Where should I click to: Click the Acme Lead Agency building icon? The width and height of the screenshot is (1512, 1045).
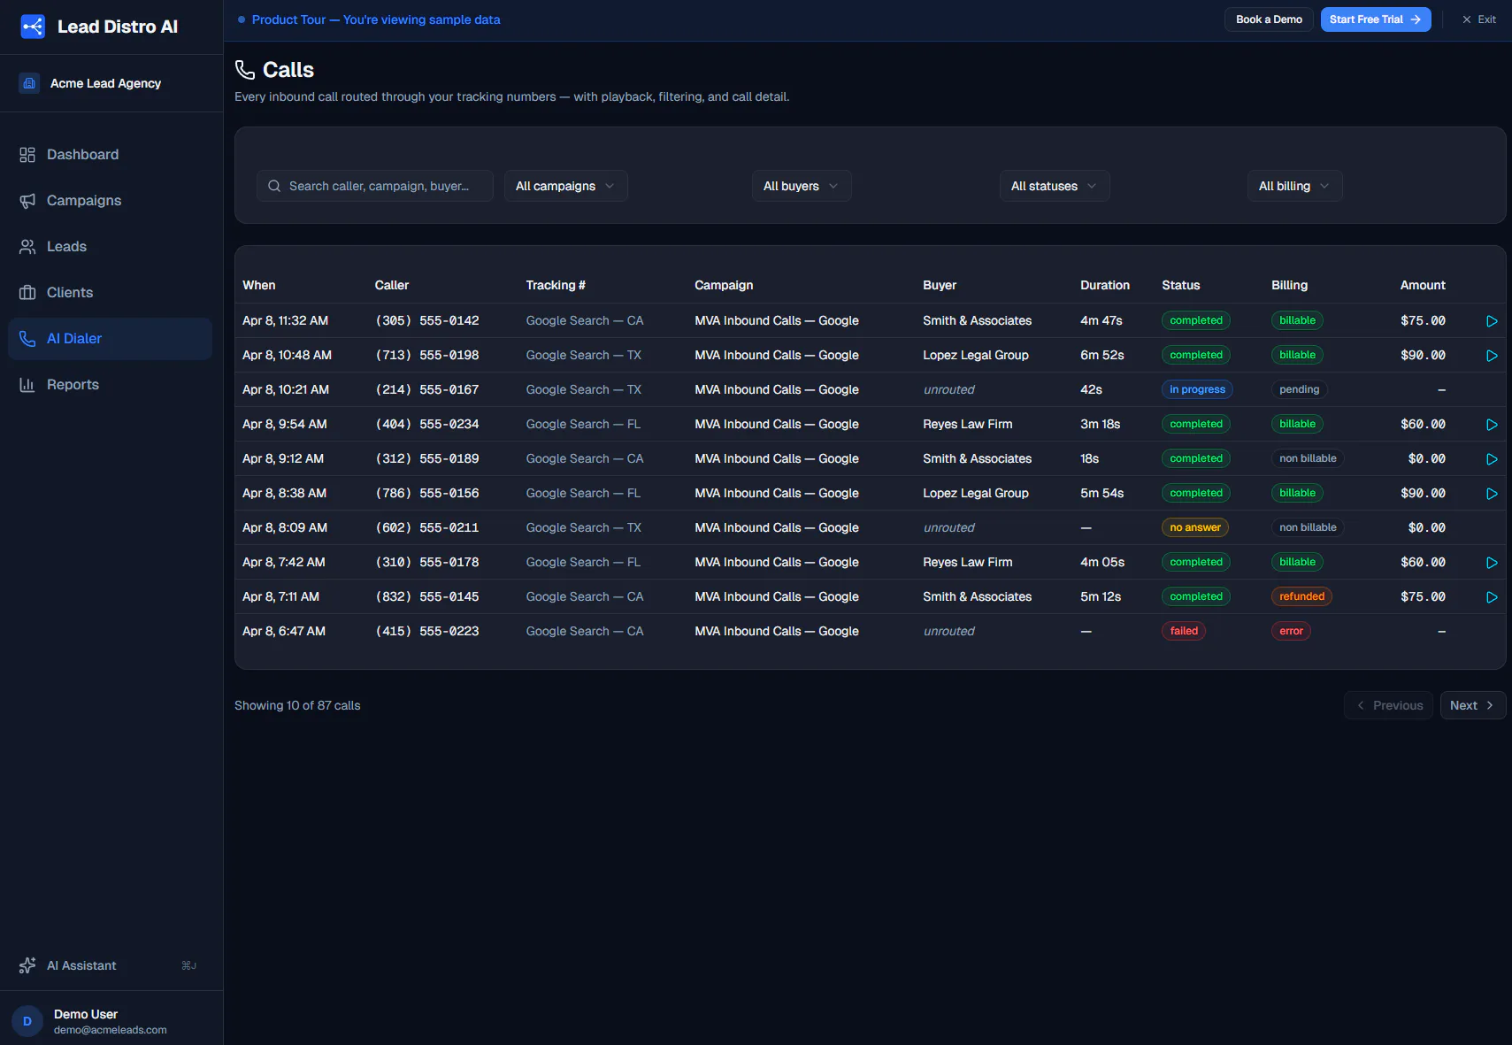(x=29, y=83)
